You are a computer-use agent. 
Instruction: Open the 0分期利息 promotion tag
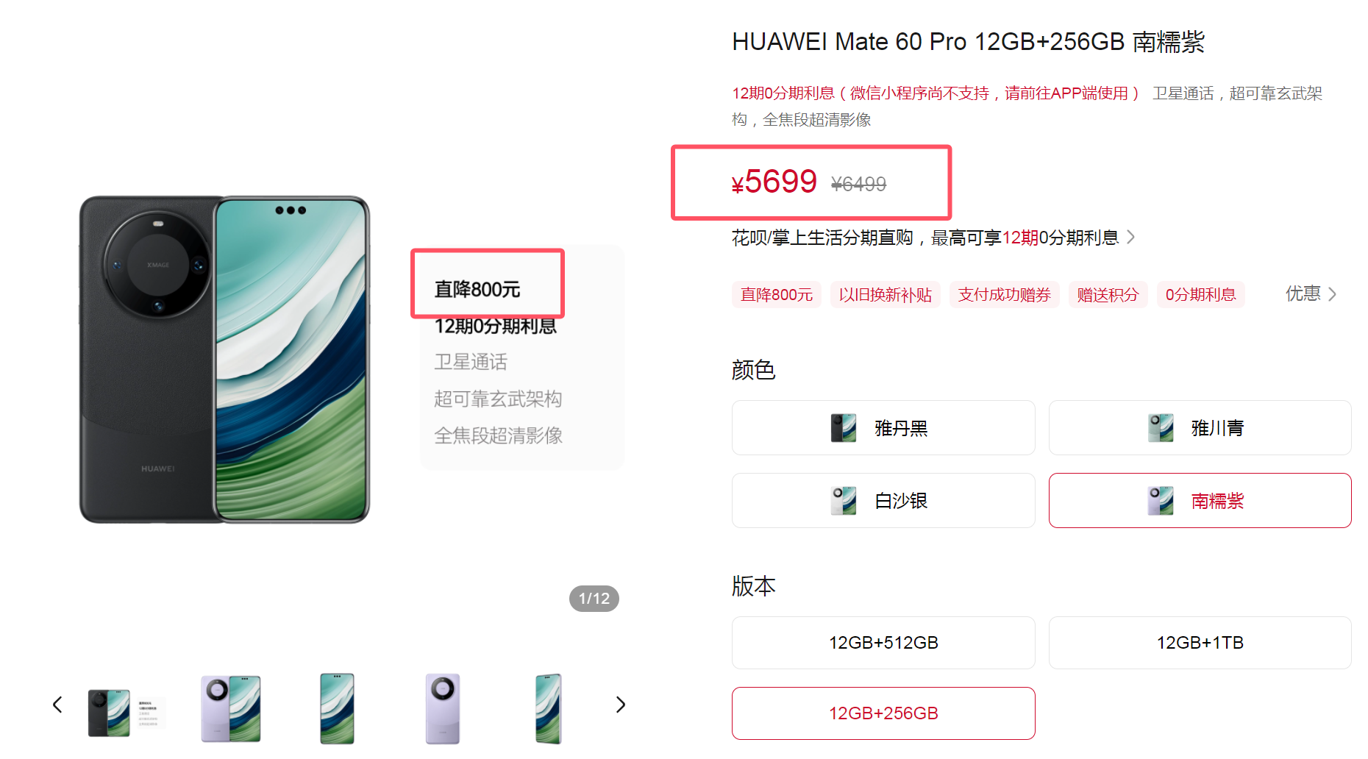(x=1201, y=294)
